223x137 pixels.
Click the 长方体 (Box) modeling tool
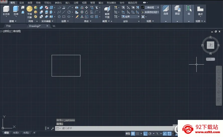tap(6, 10)
